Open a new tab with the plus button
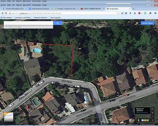The image size is (158, 126). [134, 9]
